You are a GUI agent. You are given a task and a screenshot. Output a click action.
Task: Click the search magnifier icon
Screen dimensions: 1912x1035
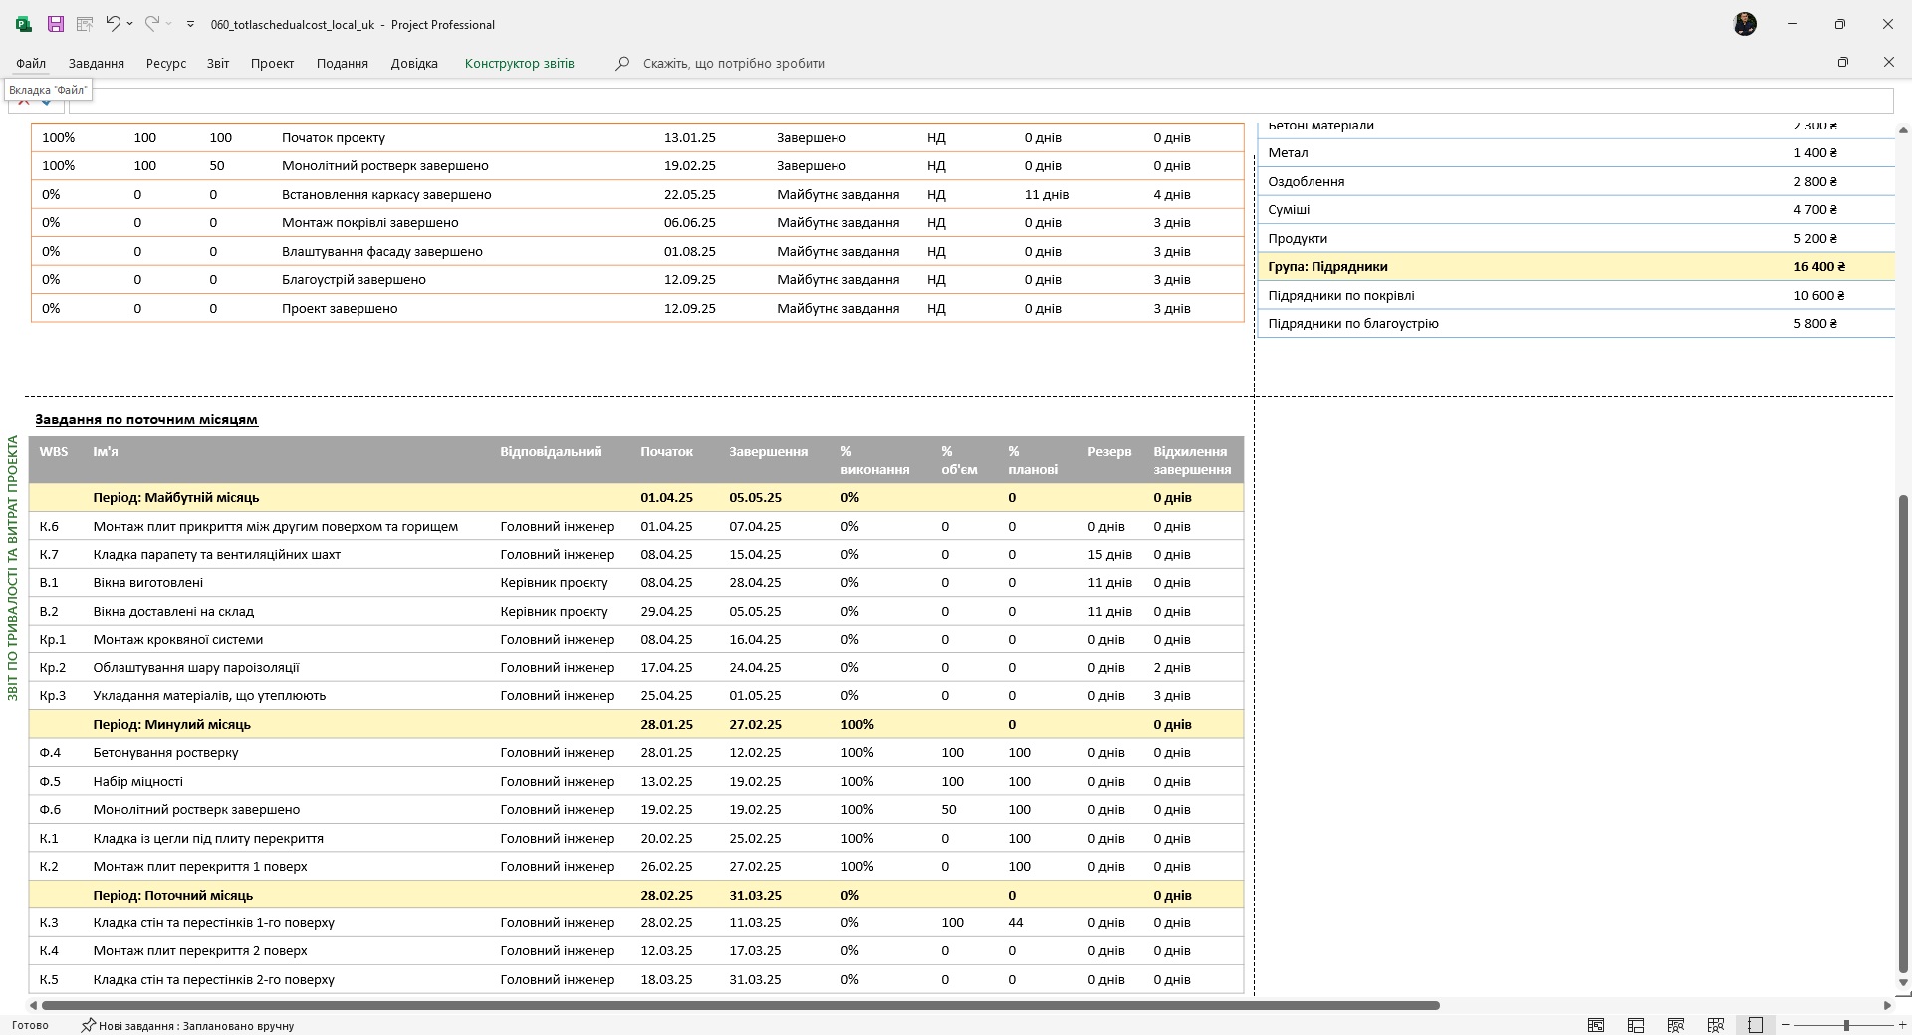pyautogui.click(x=622, y=63)
